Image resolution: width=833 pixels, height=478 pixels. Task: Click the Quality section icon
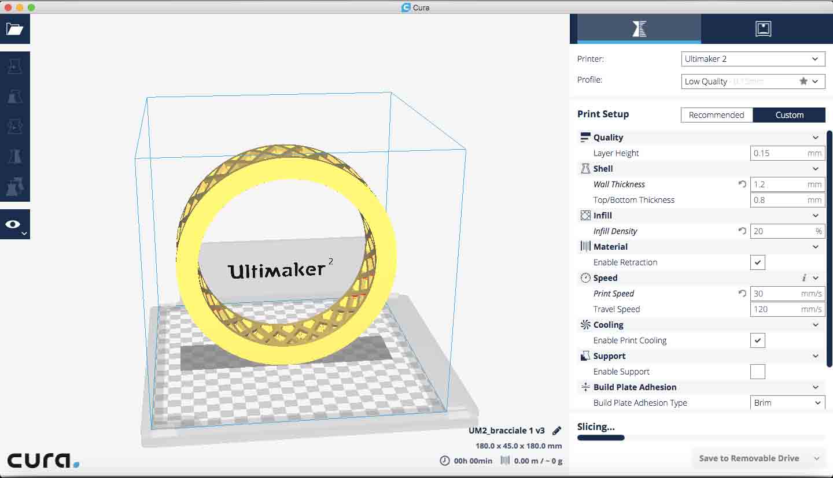pyautogui.click(x=585, y=138)
